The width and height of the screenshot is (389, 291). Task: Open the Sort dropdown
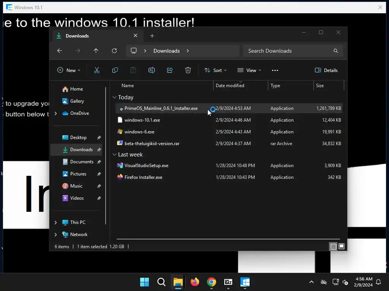click(x=215, y=70)
